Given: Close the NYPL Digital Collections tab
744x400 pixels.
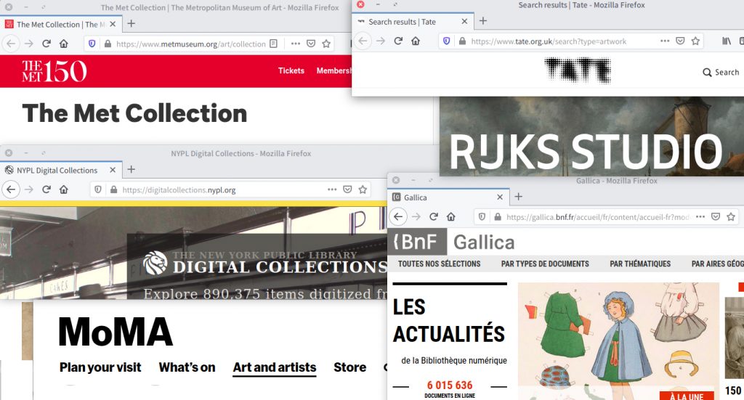Looking at the screenshot, I should click(113, 170).
